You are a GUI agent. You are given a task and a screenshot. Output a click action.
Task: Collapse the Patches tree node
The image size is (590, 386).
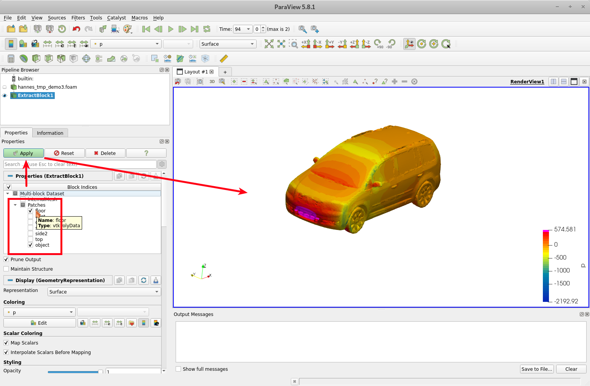coord(15,205)
